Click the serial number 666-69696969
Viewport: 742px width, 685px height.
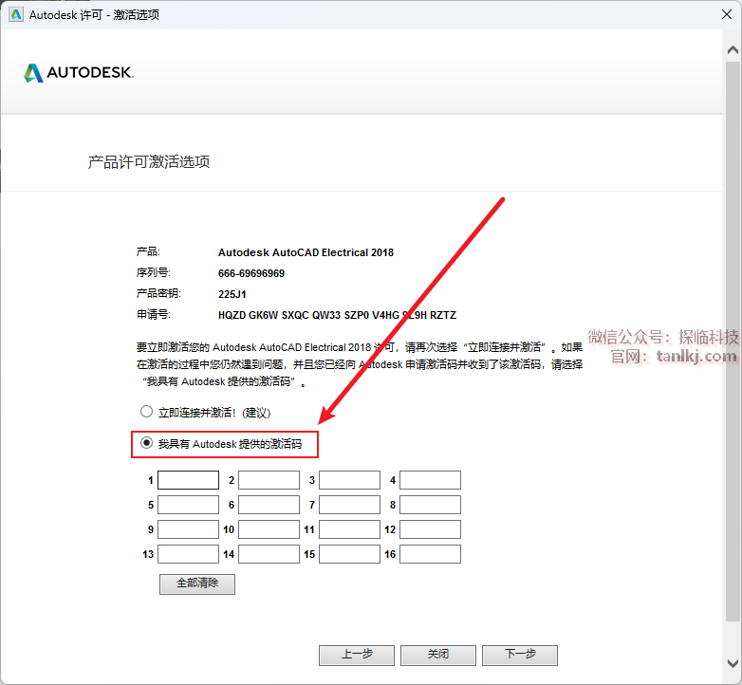251,273
